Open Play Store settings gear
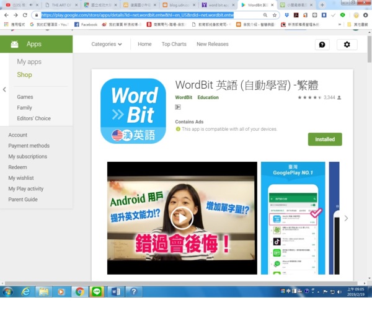The height and width of the screenshot is (323, 372). click(x=347, y=45)
